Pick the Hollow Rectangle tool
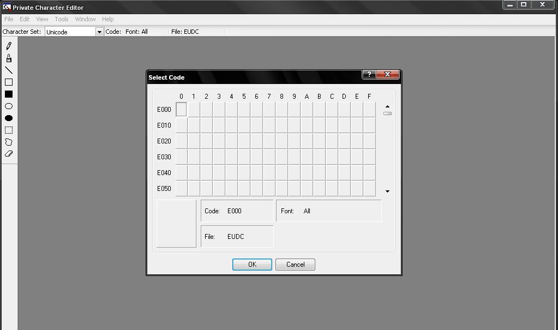This screenshot has height=330, width=558. click(9, 82)
